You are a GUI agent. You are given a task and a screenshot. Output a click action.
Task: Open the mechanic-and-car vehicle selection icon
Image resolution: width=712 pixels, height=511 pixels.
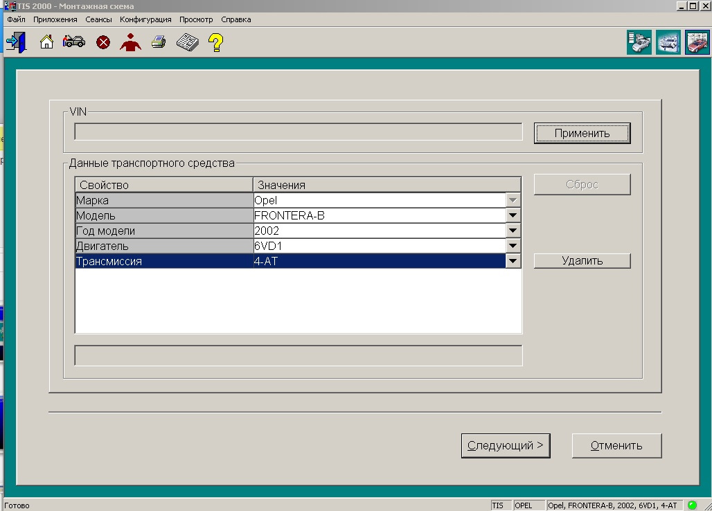click(x=73, y=42)
